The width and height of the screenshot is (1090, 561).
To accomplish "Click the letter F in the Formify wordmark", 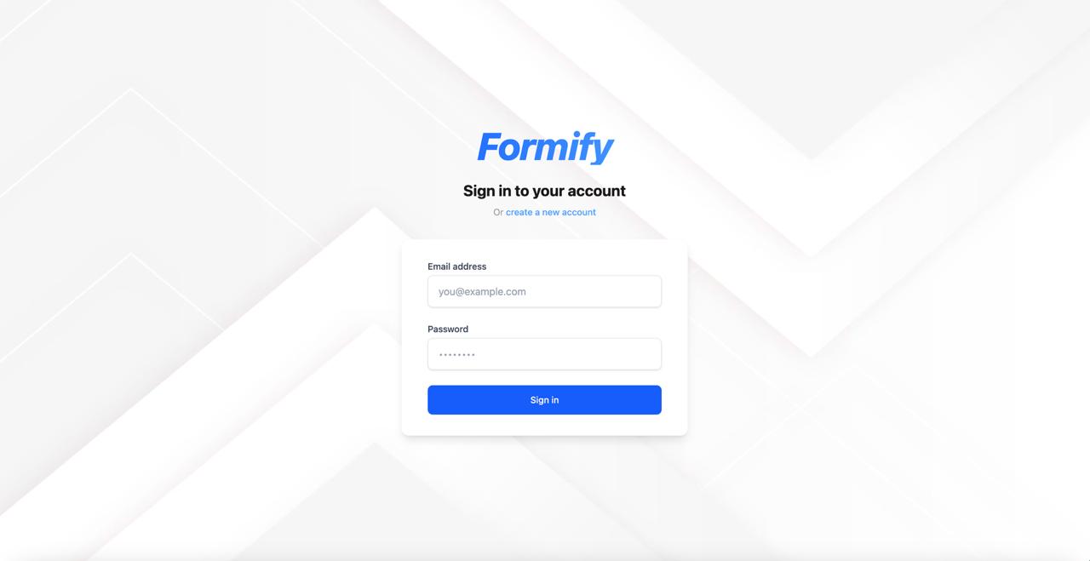I will coord(489,146).
